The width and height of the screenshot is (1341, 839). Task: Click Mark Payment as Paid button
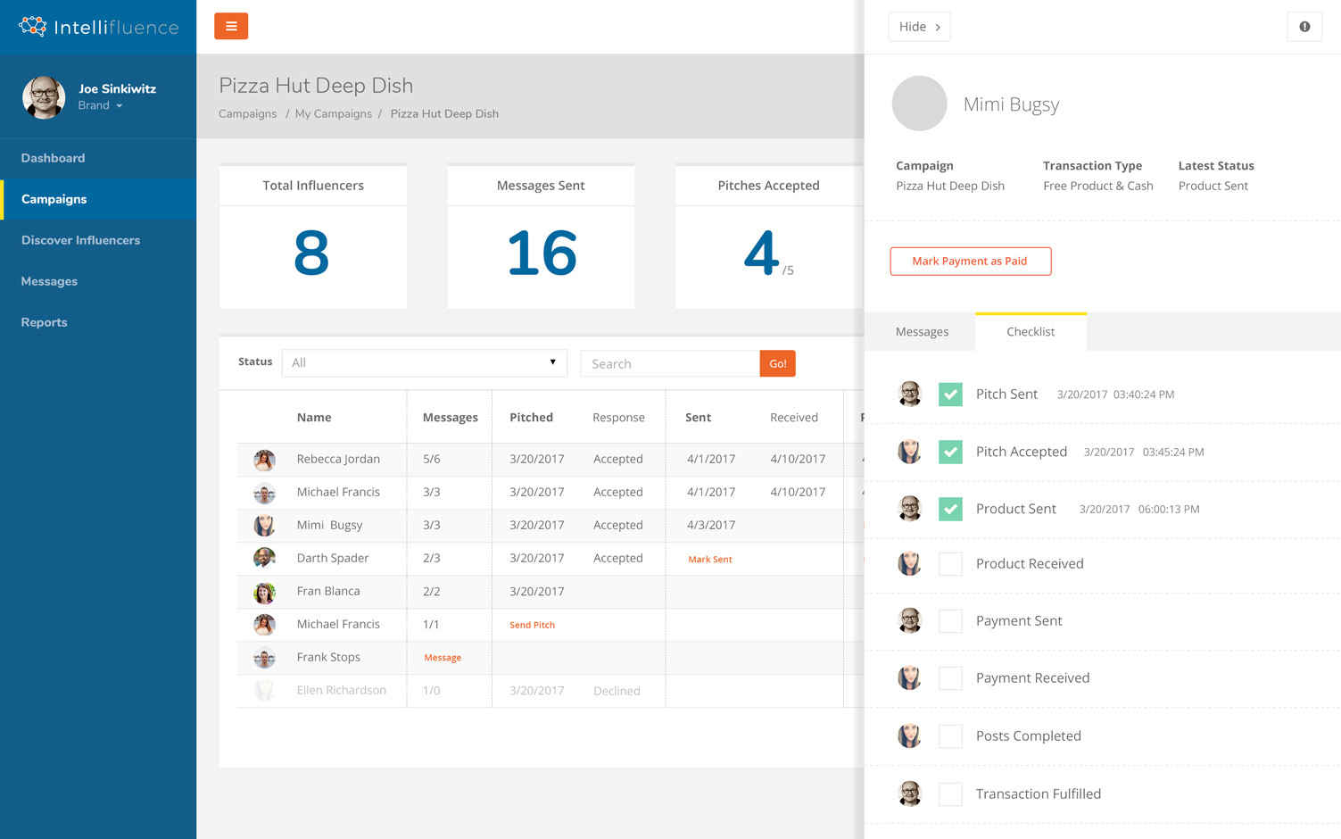click(970, 261)
